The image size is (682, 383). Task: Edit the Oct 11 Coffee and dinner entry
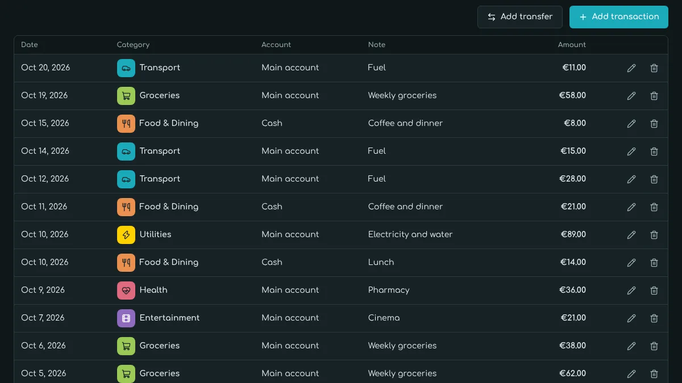631,207
